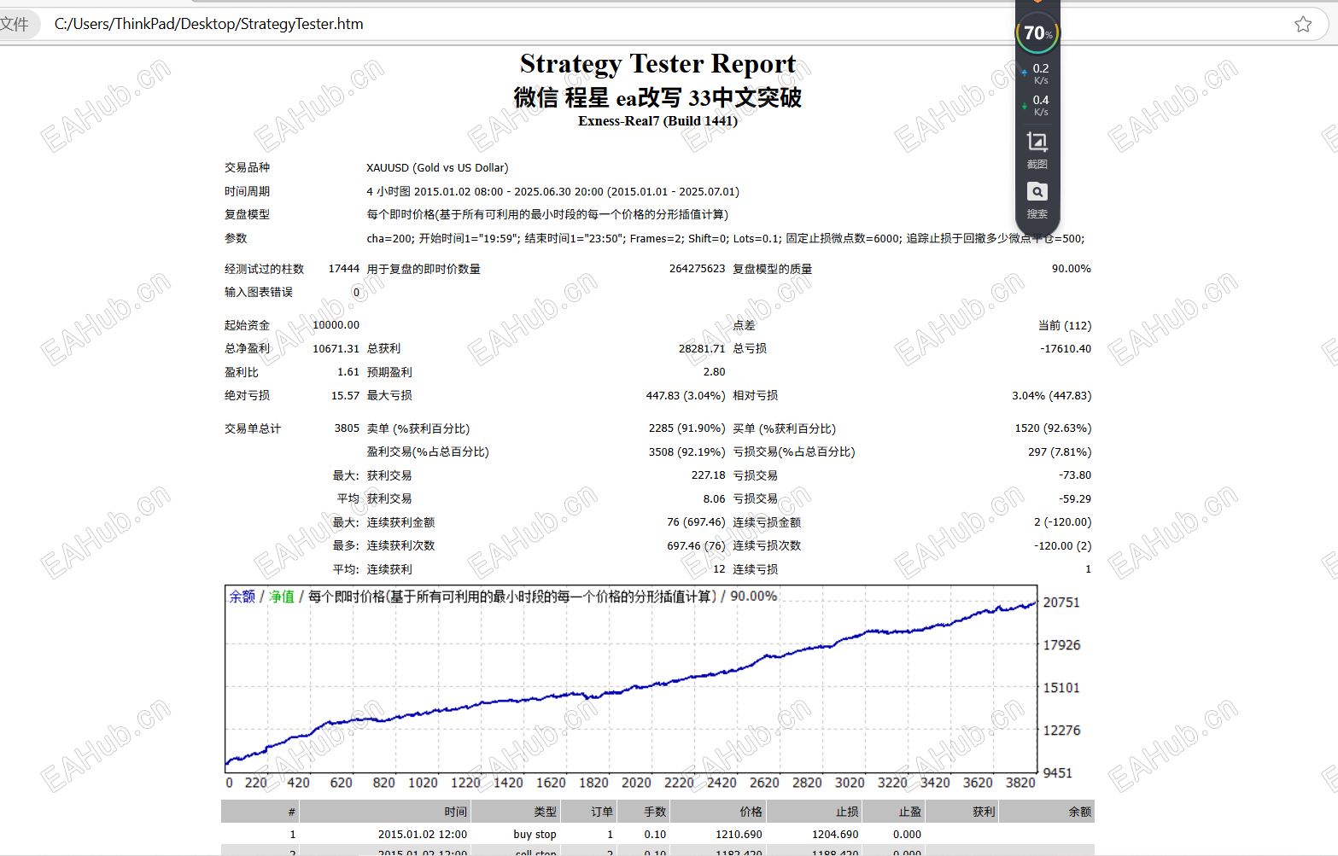Select consecutive loss value -120.00 (2)
Image resolution: width=1338 pixels, height=856 pixels.
pos(1063,546)
